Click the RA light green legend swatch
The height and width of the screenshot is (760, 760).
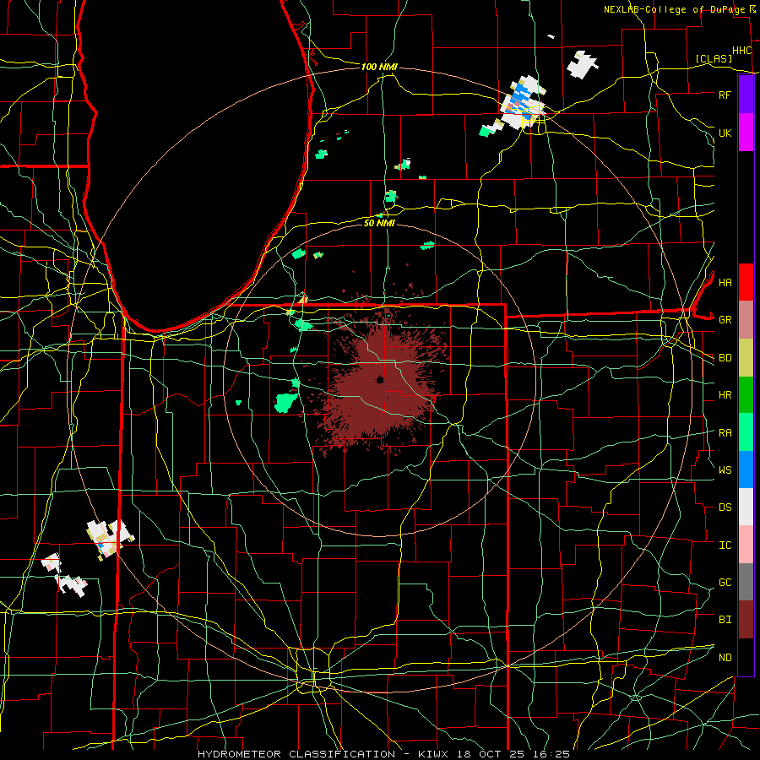(746, 432)
